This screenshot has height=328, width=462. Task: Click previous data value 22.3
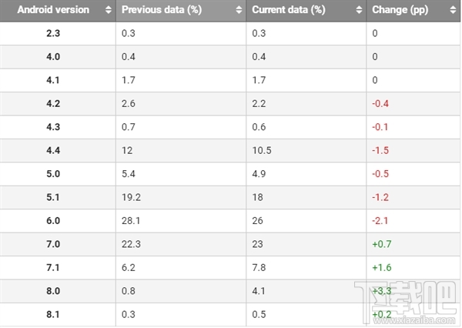(132, 246)
